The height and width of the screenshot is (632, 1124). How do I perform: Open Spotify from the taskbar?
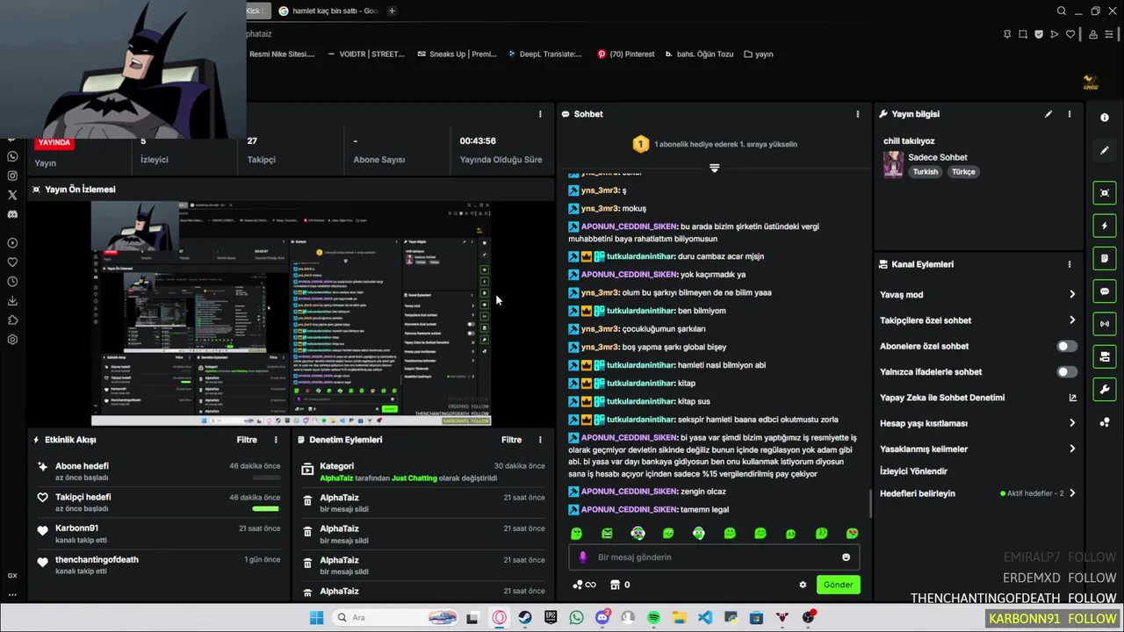(653, 618)
